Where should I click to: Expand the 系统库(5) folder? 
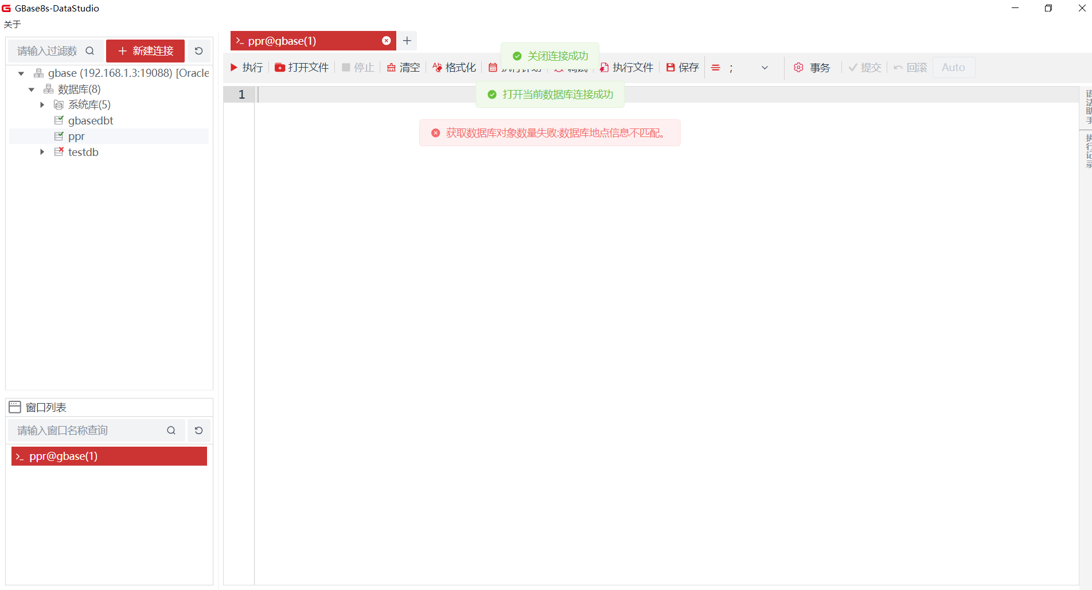pos(42,105)
